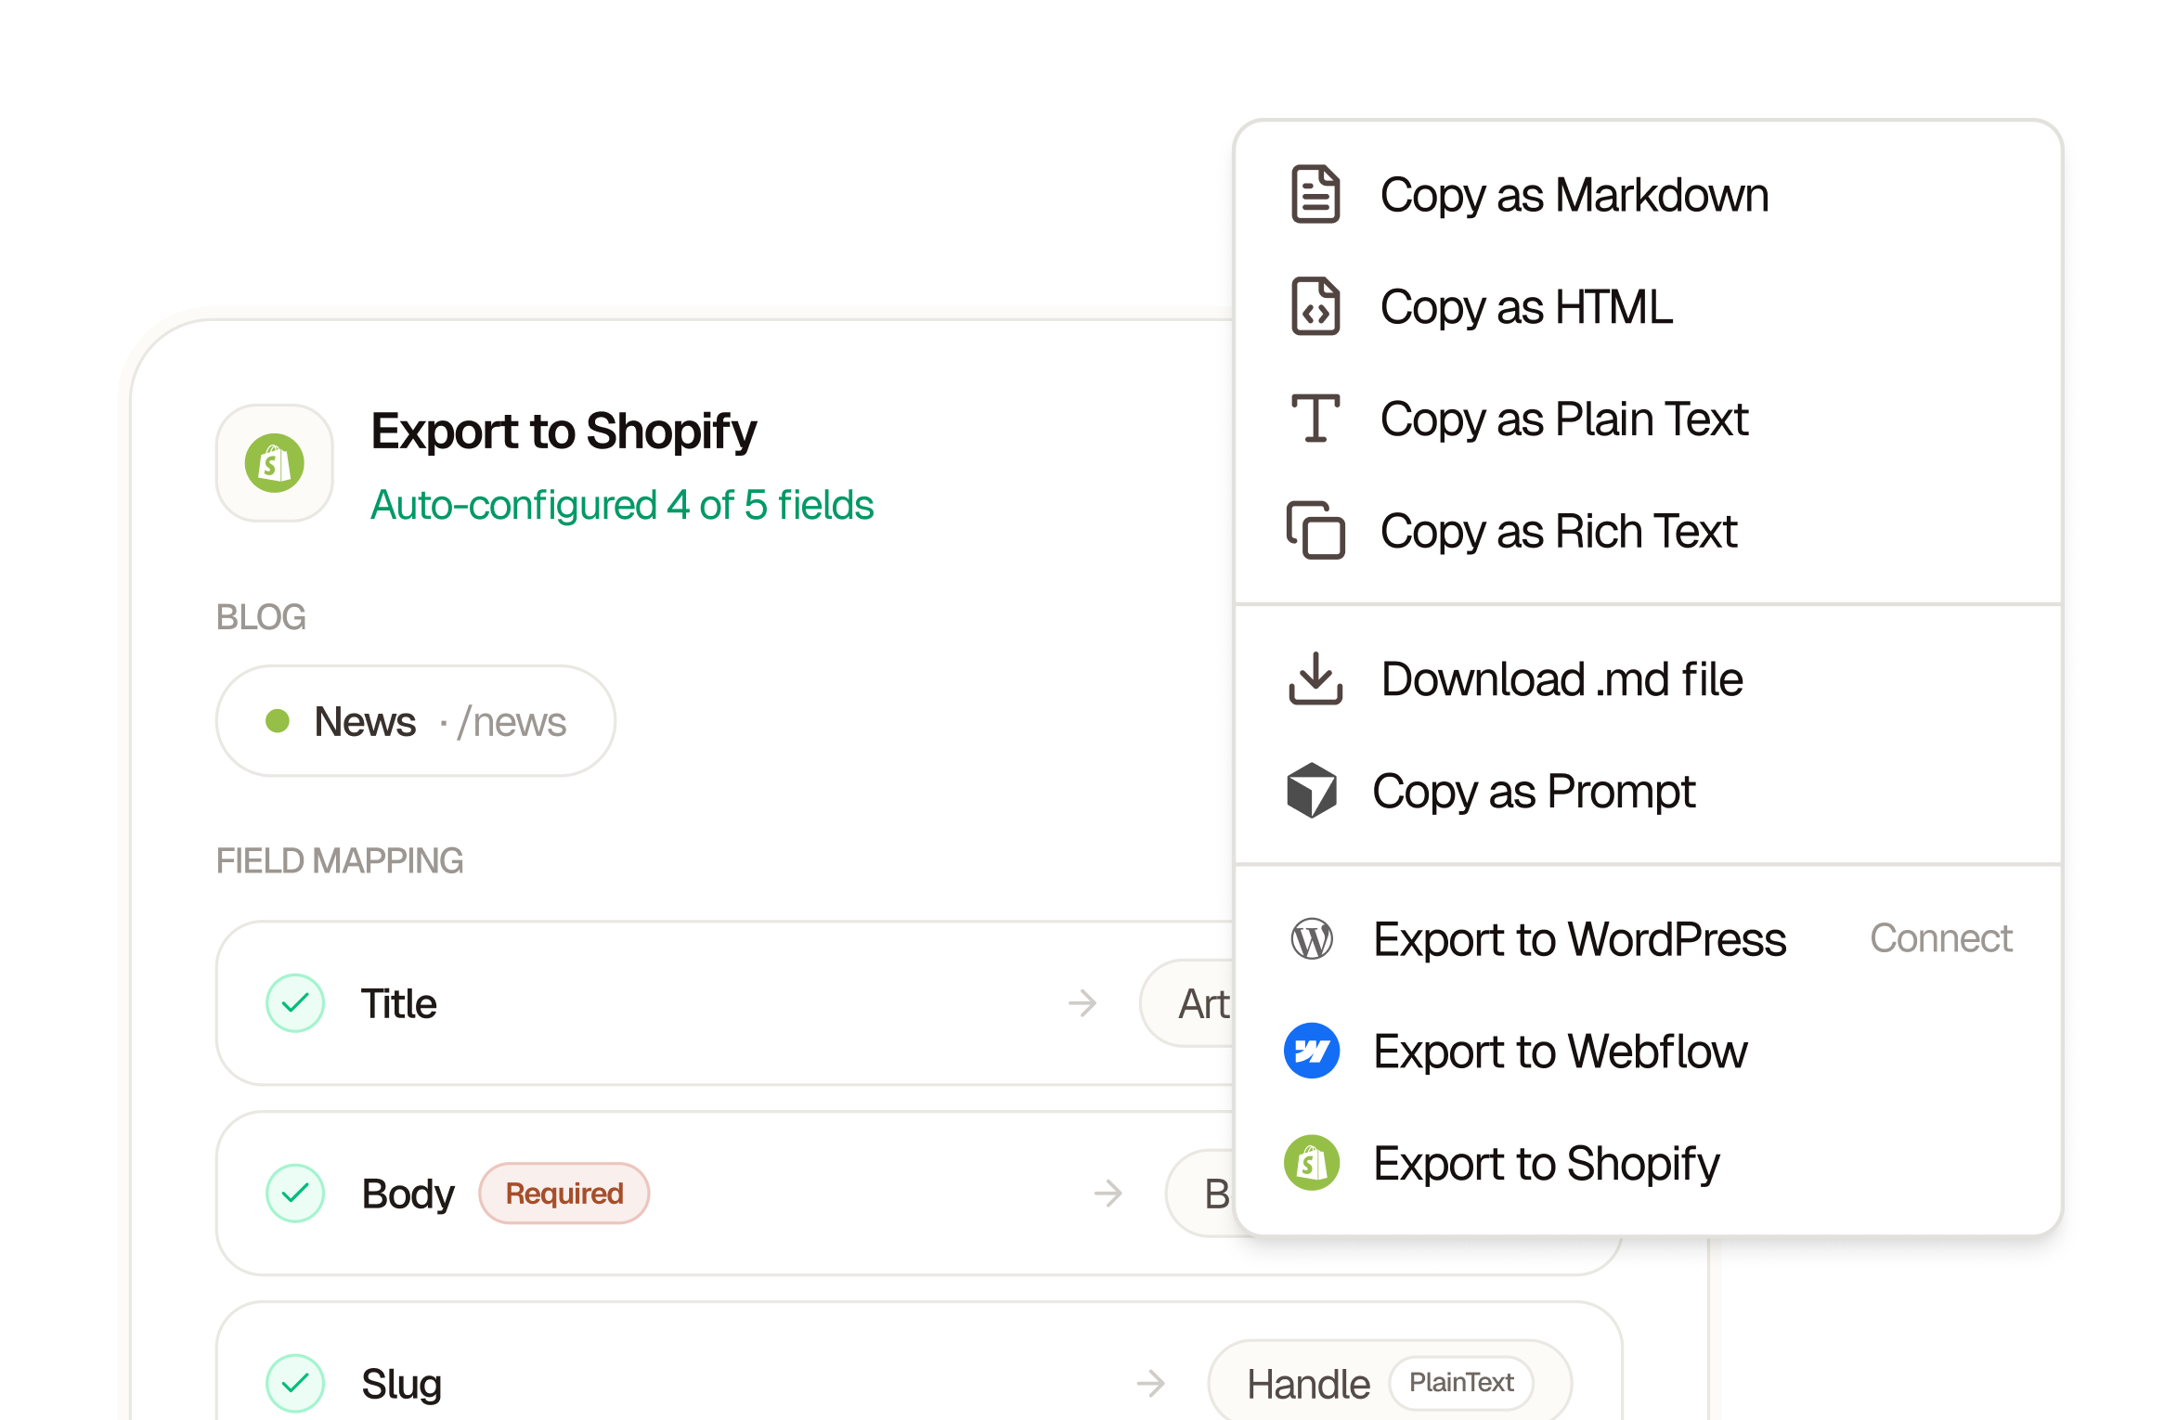Choose Export to WordPress

1578,939
